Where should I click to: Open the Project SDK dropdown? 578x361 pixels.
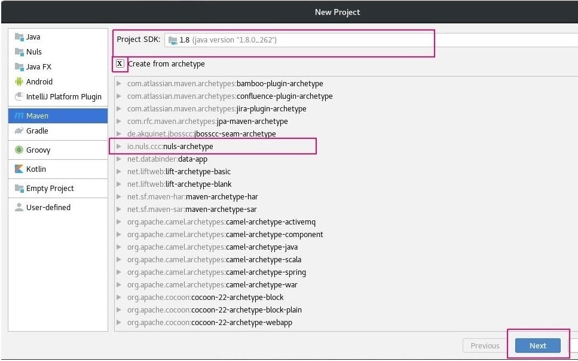click(x=371, y=40)
